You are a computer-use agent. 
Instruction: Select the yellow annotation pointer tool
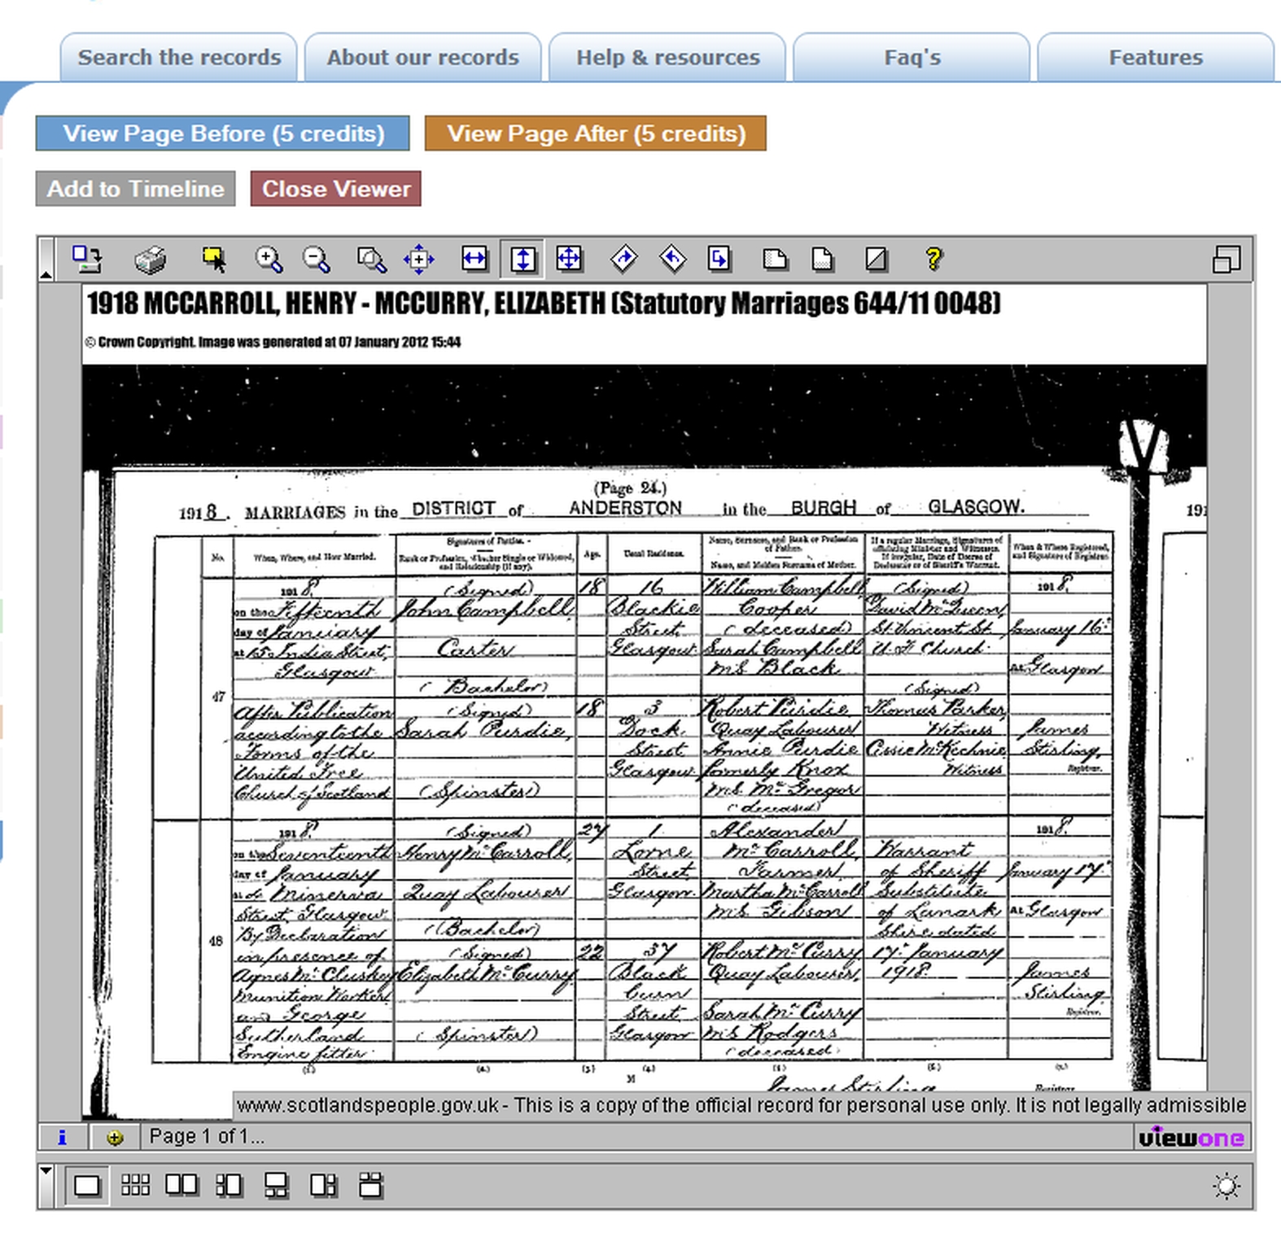(214, 260)
